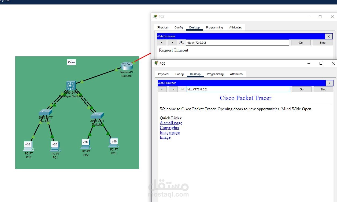The image size is (337, 202).
Task: Go forward in PC0 web browser
Action: 173,89
